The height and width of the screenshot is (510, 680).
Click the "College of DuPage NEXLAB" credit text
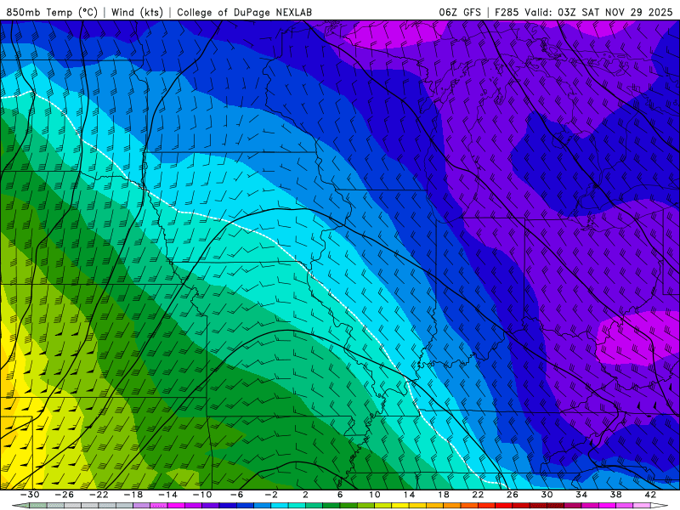pos(244,12)
